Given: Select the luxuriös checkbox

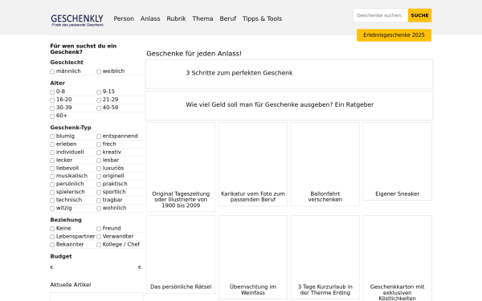Looking at the screenshot, I should click(99, 169).
